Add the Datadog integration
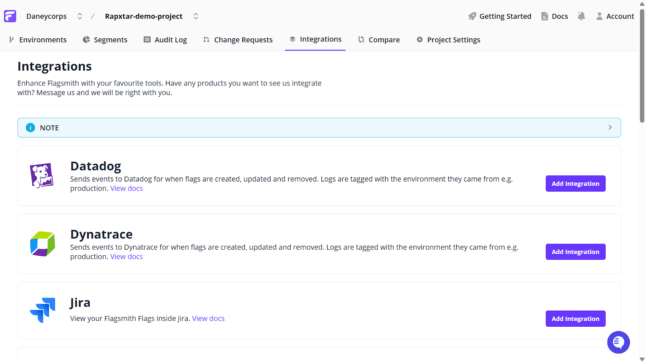The width and height of the screenshot is (646, 363). [x=575, y=184]
